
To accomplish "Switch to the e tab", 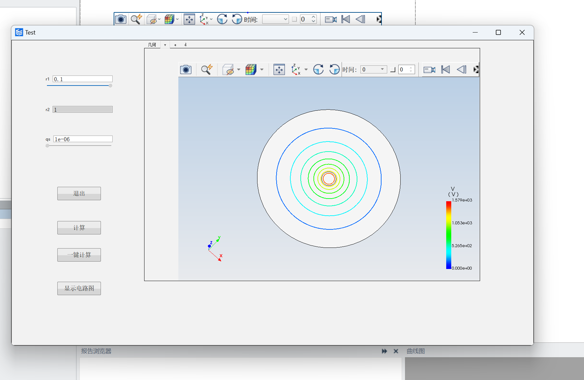I will [x=175, y=45].
